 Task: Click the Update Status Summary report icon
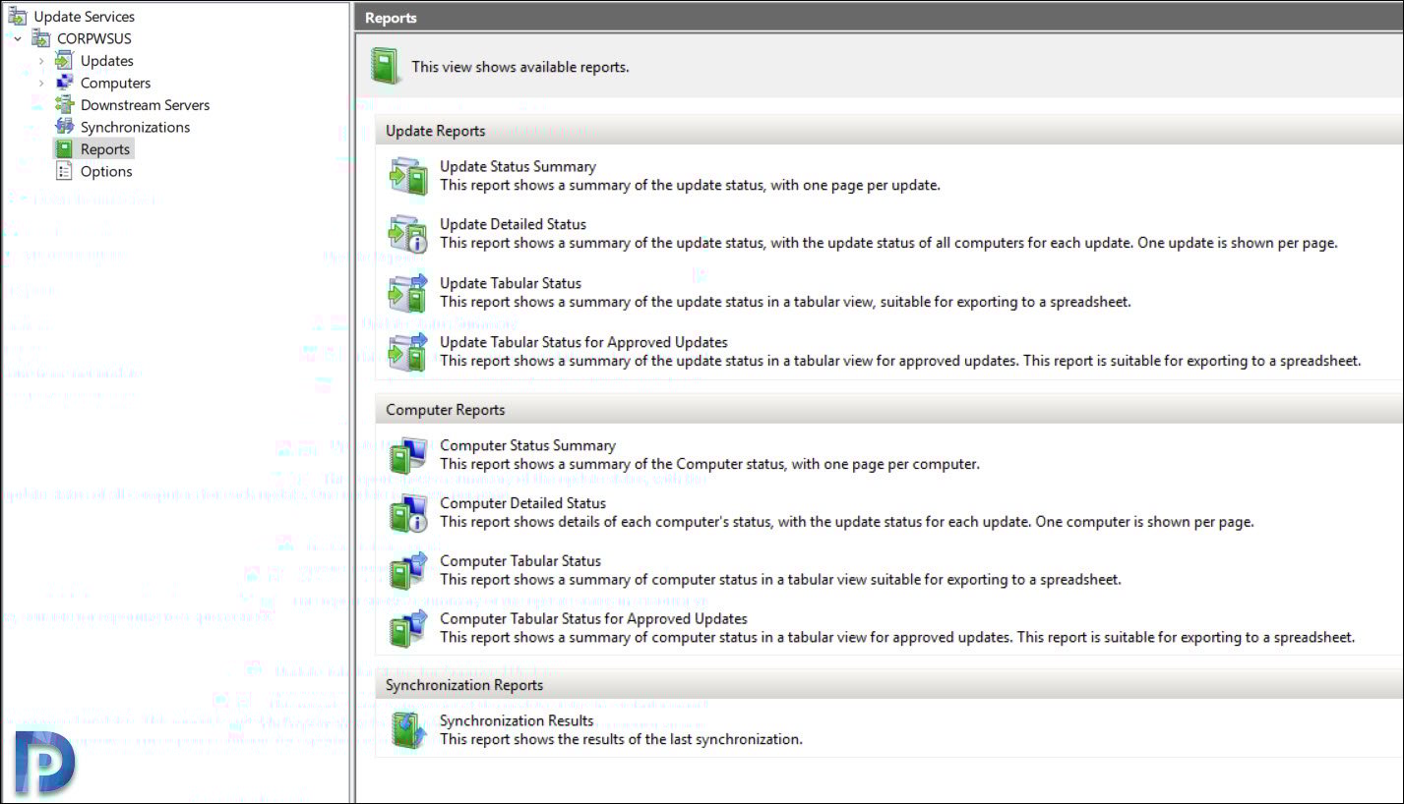(x=407, y=176)
